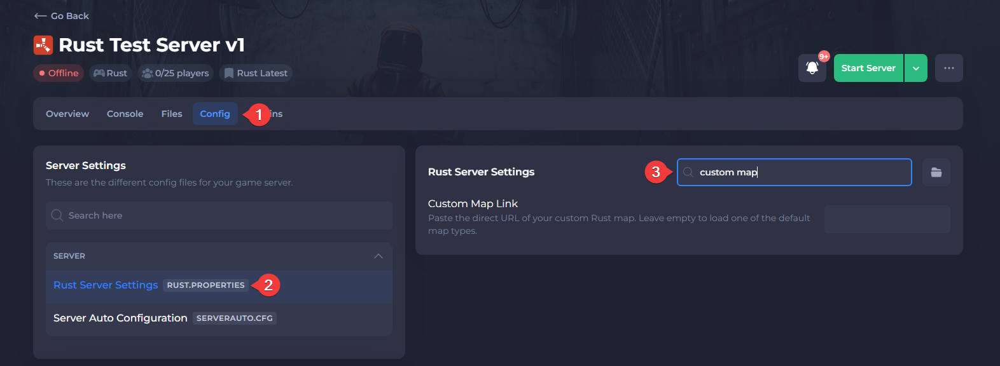Click the Rust gamepad tag
Viewport: 1000px width, 366px height.
point(111,73)
